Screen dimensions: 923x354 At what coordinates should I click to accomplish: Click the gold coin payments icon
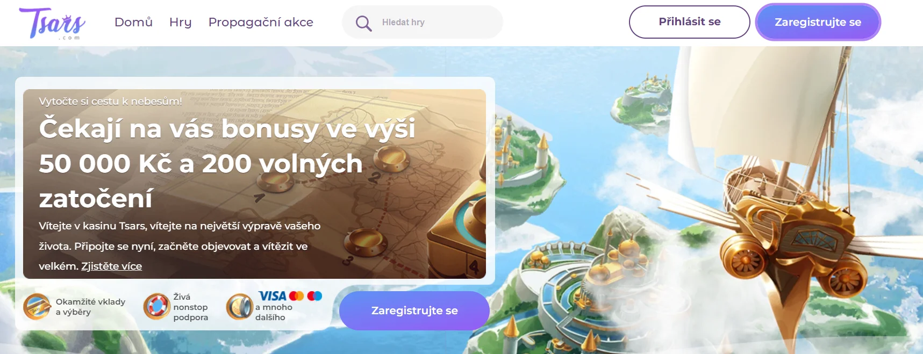240,307
